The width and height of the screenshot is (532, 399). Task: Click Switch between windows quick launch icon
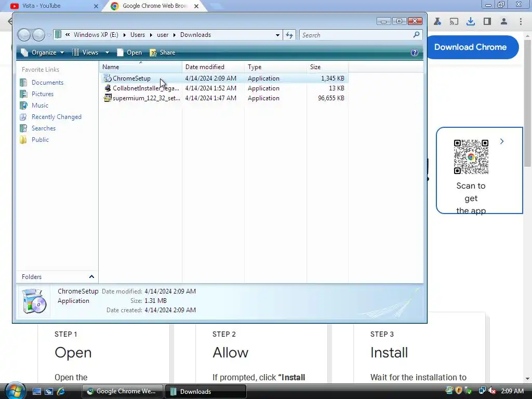pyautogui.click(x=49, y=391)
